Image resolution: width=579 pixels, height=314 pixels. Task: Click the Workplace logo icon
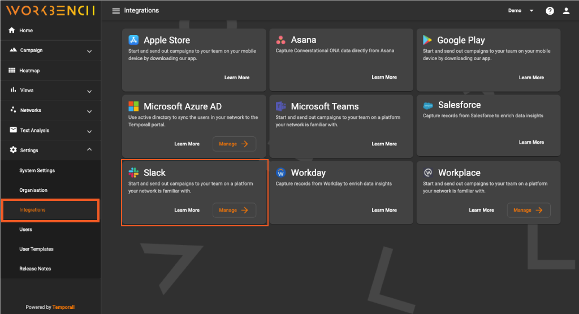point(428,172)
